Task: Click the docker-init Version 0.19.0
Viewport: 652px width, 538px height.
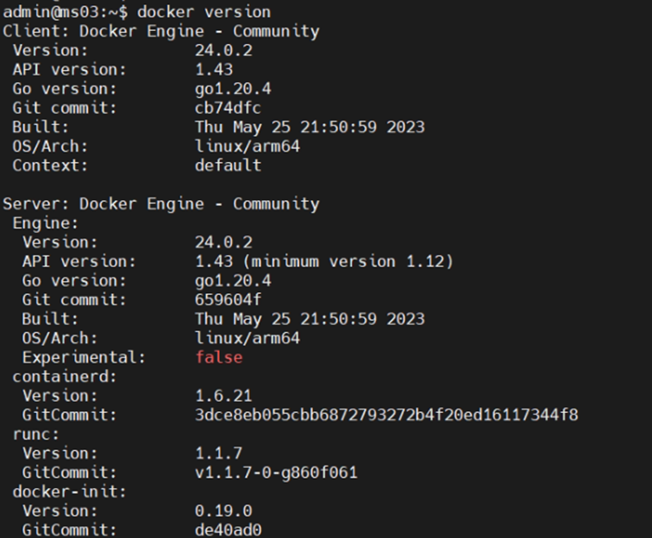Action: (223, 511)
